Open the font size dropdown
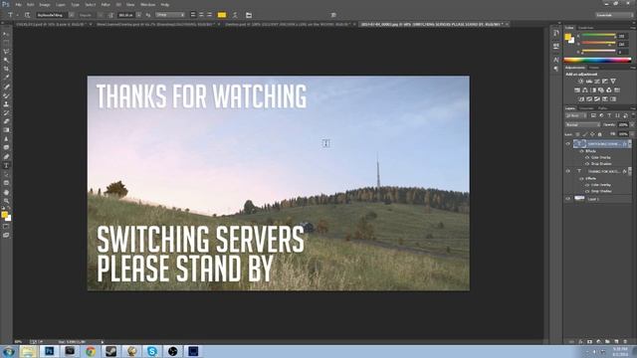 (138, 15)
